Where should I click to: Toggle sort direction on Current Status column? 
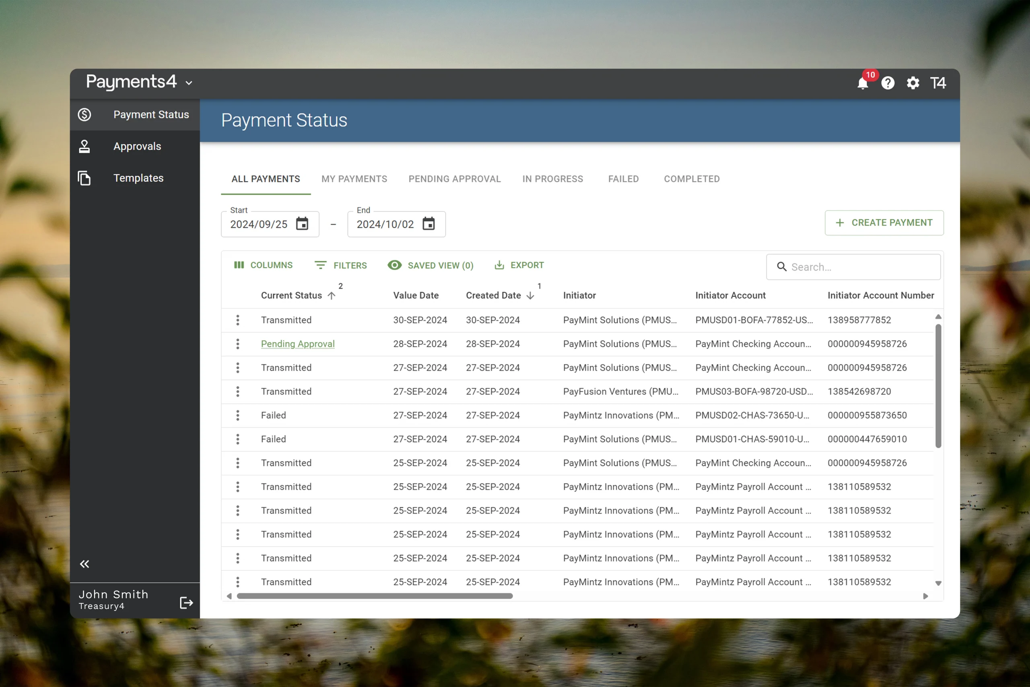(332, 295)
